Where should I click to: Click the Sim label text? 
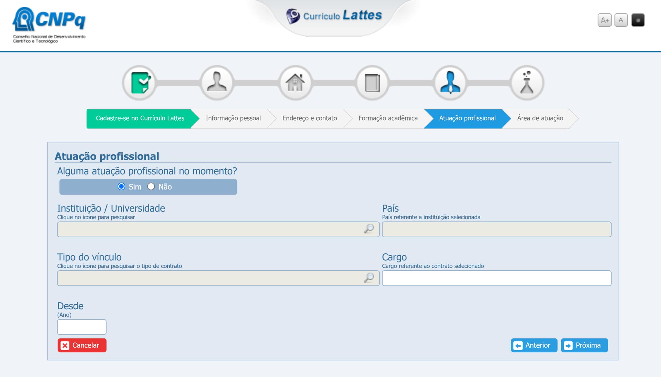tap(135, 187)
